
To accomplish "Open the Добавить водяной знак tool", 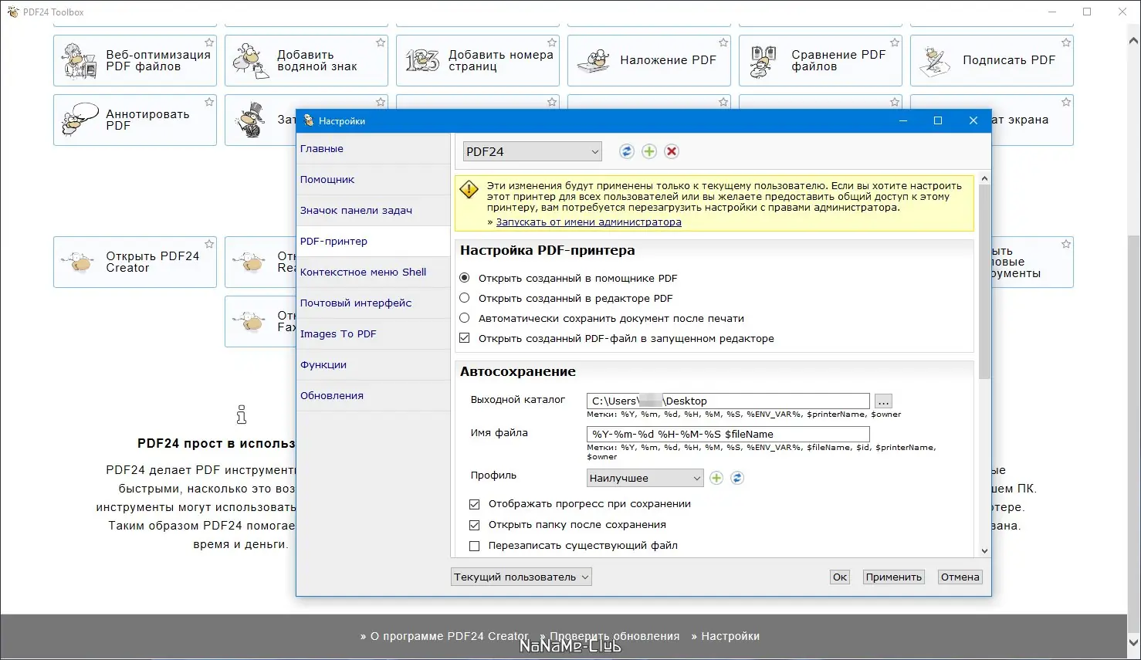I will [x=306, y=60].
